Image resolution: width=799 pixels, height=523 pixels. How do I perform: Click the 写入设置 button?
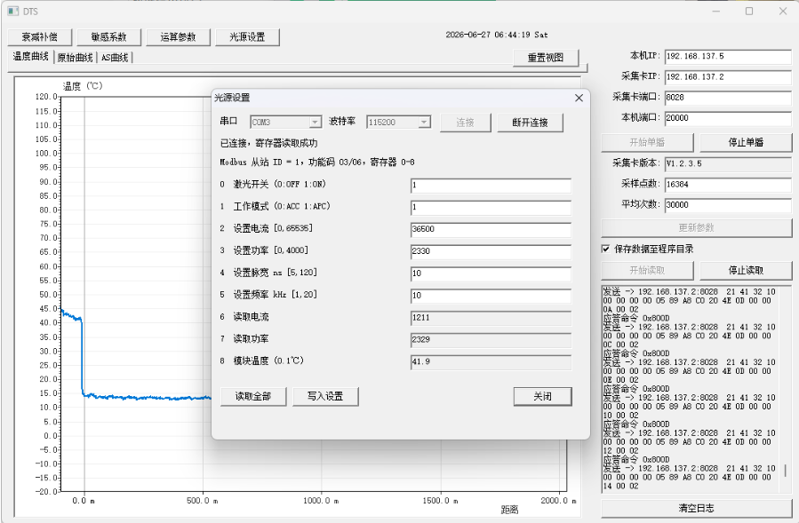click(x=325, y=396)
